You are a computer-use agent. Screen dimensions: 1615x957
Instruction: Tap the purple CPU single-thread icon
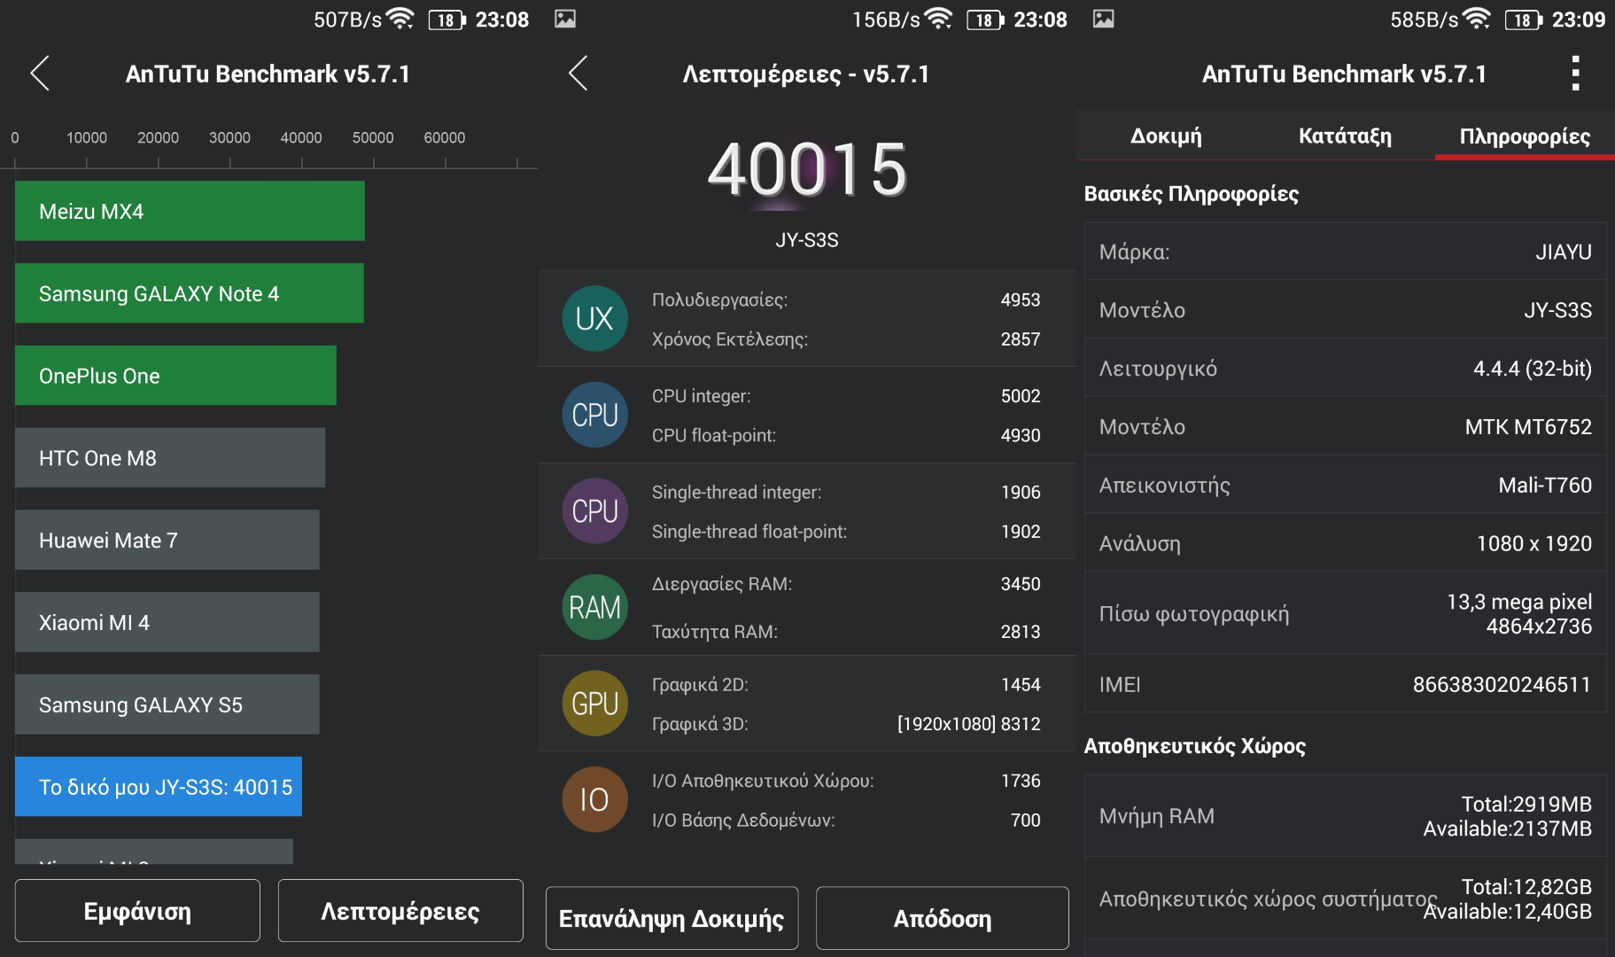click(x=594, y=511)
